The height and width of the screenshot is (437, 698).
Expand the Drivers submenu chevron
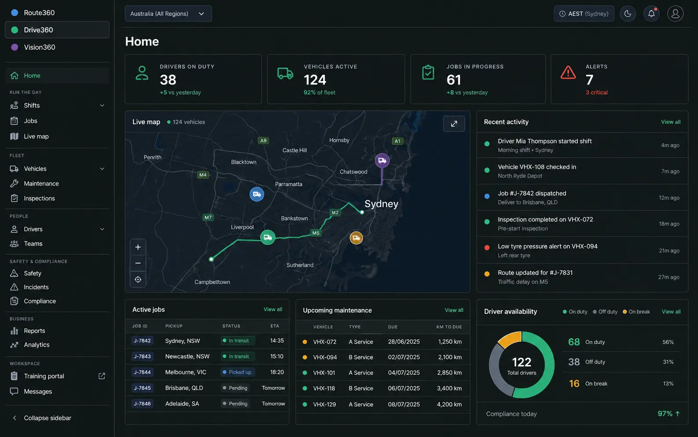102,229
